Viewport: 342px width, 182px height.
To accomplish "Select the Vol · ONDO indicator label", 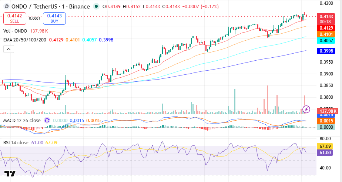I will [x=15, y=31].
